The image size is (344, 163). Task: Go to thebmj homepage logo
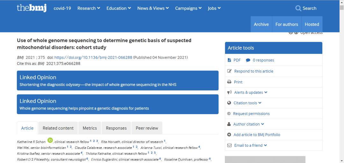32,8
